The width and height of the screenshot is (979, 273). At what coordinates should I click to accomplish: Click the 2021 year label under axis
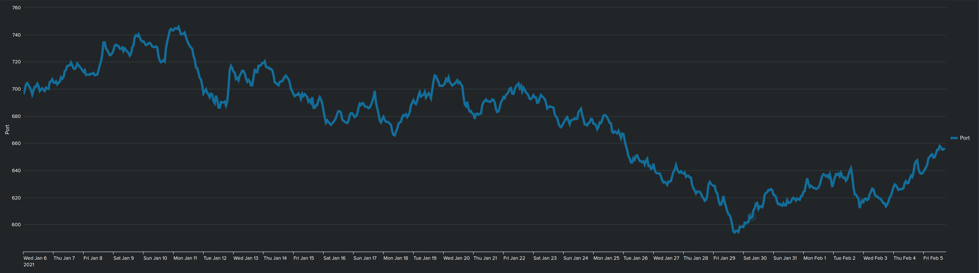point(29,265)
